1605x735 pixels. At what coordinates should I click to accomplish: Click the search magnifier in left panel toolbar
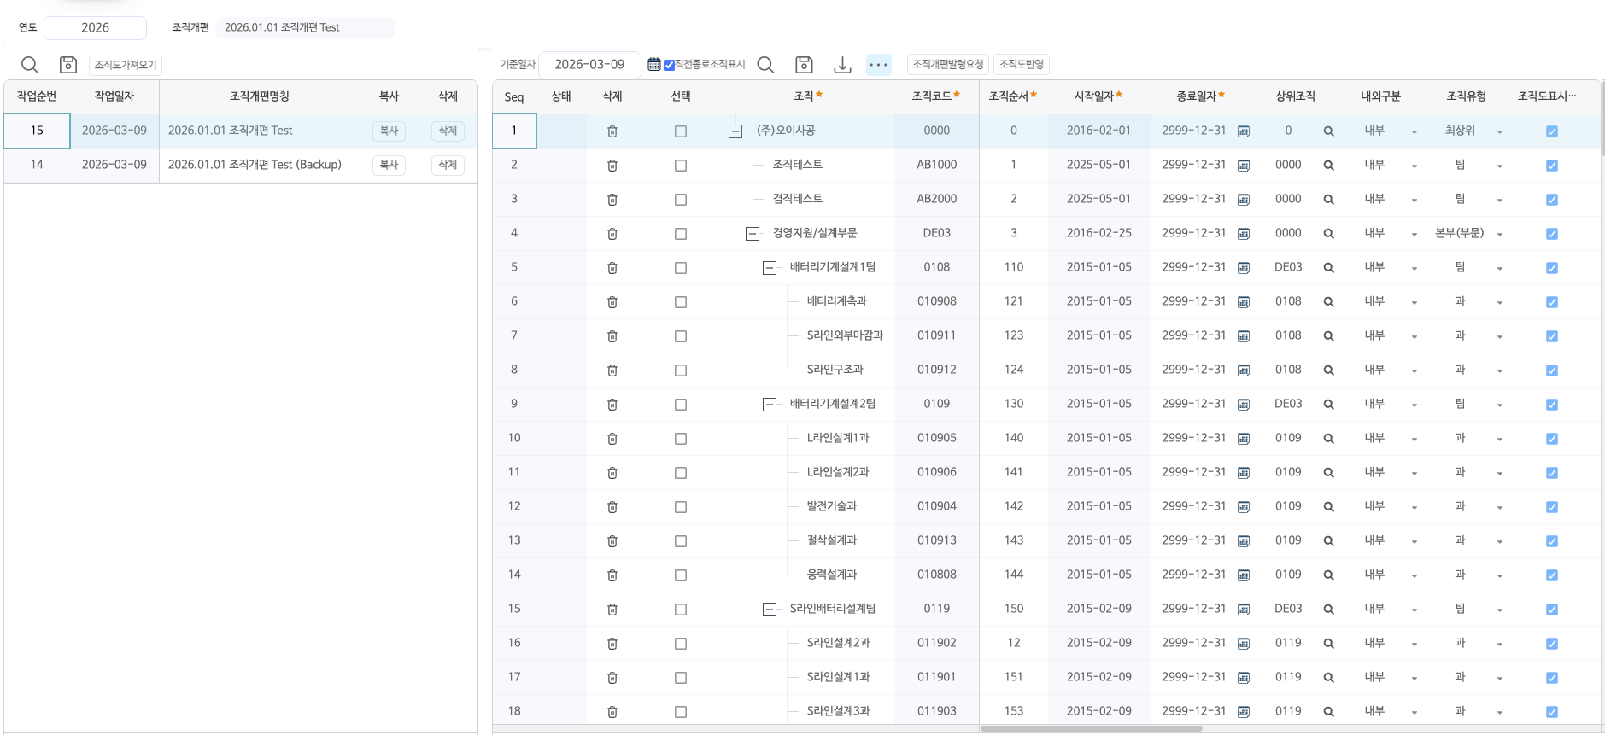tap(30, 65)
